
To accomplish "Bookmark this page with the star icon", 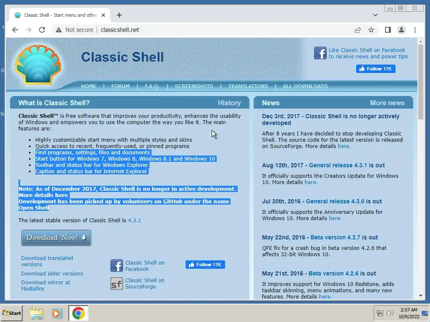I will [x=371, y=30].
